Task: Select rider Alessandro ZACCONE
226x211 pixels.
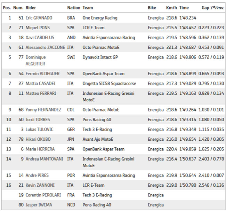Action: (x=45, y=47)
